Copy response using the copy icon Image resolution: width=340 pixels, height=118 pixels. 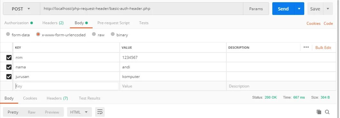319,112
